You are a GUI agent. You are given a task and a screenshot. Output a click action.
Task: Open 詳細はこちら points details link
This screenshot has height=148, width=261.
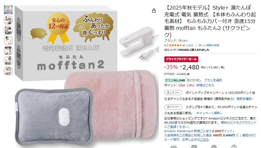tap(205, 85)
